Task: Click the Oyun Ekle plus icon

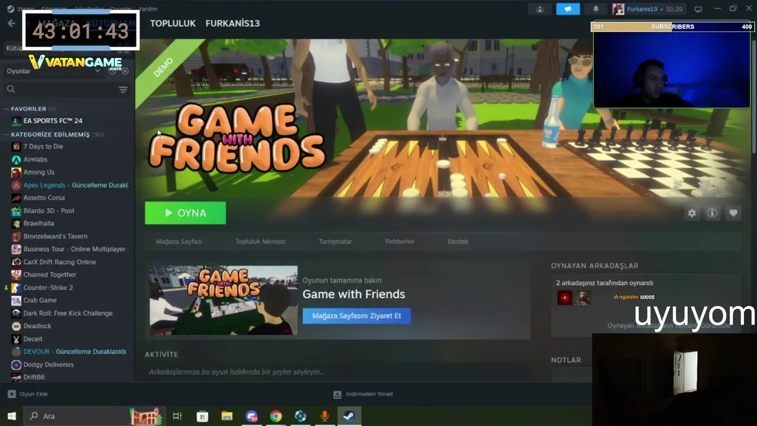Action: [11, 394]
